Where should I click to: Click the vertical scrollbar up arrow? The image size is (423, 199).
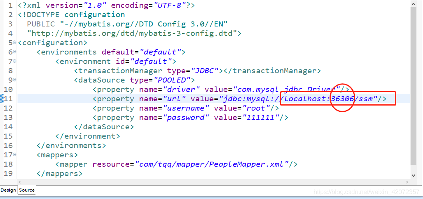click(x=414, y=4)
